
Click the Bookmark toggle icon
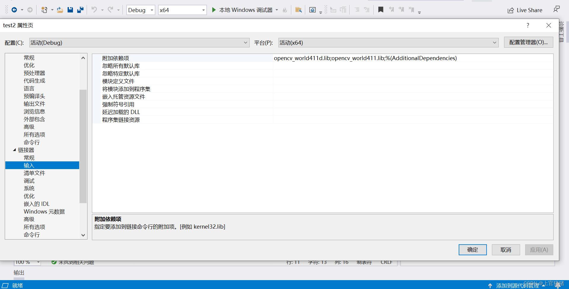coord(381,10)
